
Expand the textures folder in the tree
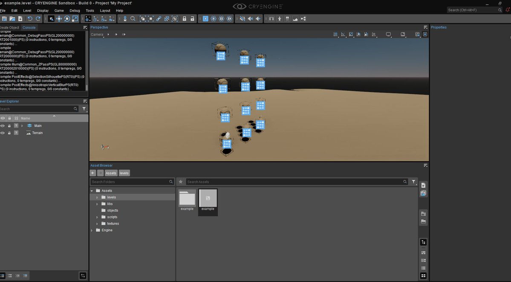(x=97, y=224)
